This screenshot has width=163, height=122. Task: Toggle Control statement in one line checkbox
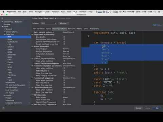click(64, 42)
